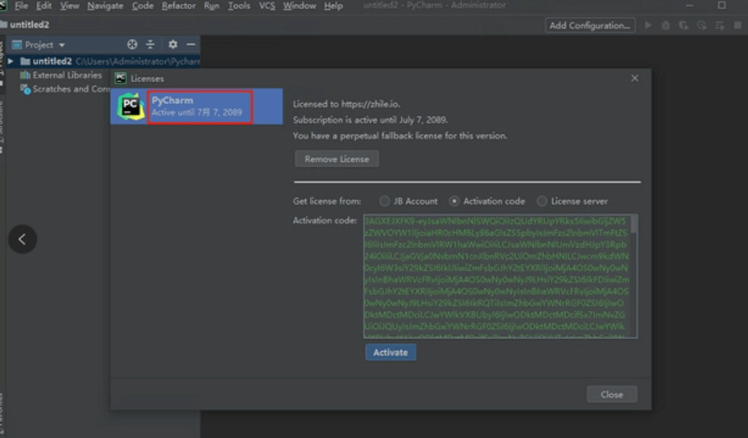Screen dimensions: 748x438
Task: Click the previous image back arrow
Action: (x=22, y=240)
